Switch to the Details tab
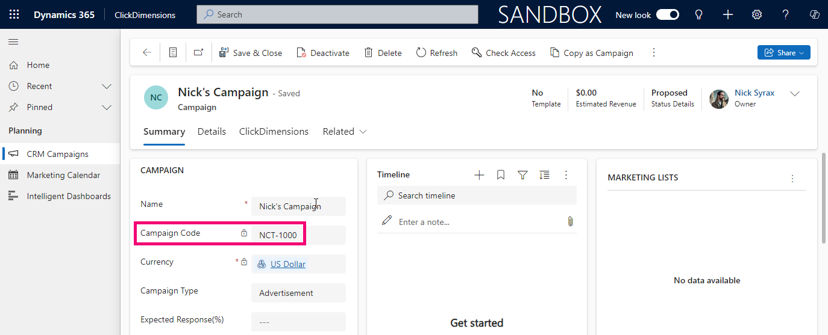 tap(212, 132)
